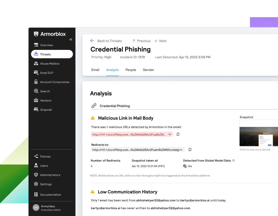Select the Analysis tab
278x216 pixels.
pos(112,70)
